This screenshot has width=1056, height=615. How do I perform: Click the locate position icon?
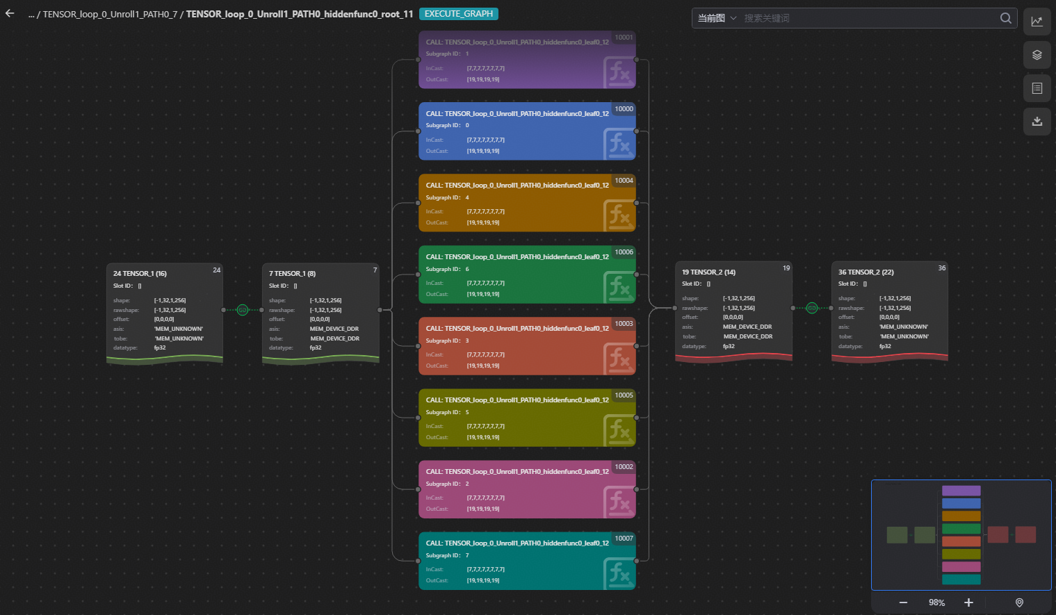tap(1019, 602)
